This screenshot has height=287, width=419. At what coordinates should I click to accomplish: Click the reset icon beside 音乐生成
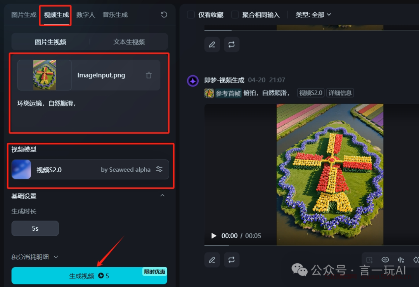click(164, 14)
